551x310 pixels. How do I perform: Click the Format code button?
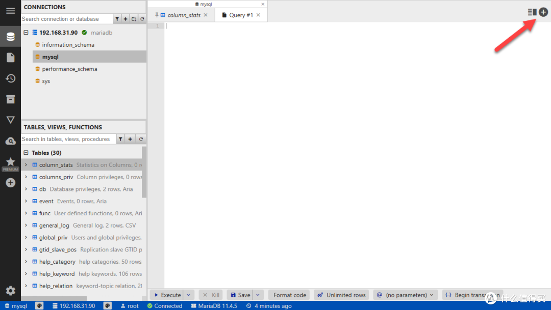click(x=290, y=295)
